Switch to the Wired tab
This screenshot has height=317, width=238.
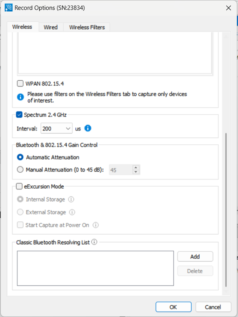click(x=50, y=27)
